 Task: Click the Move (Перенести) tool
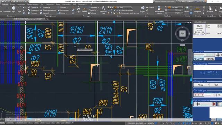click(x=33, y=7)
